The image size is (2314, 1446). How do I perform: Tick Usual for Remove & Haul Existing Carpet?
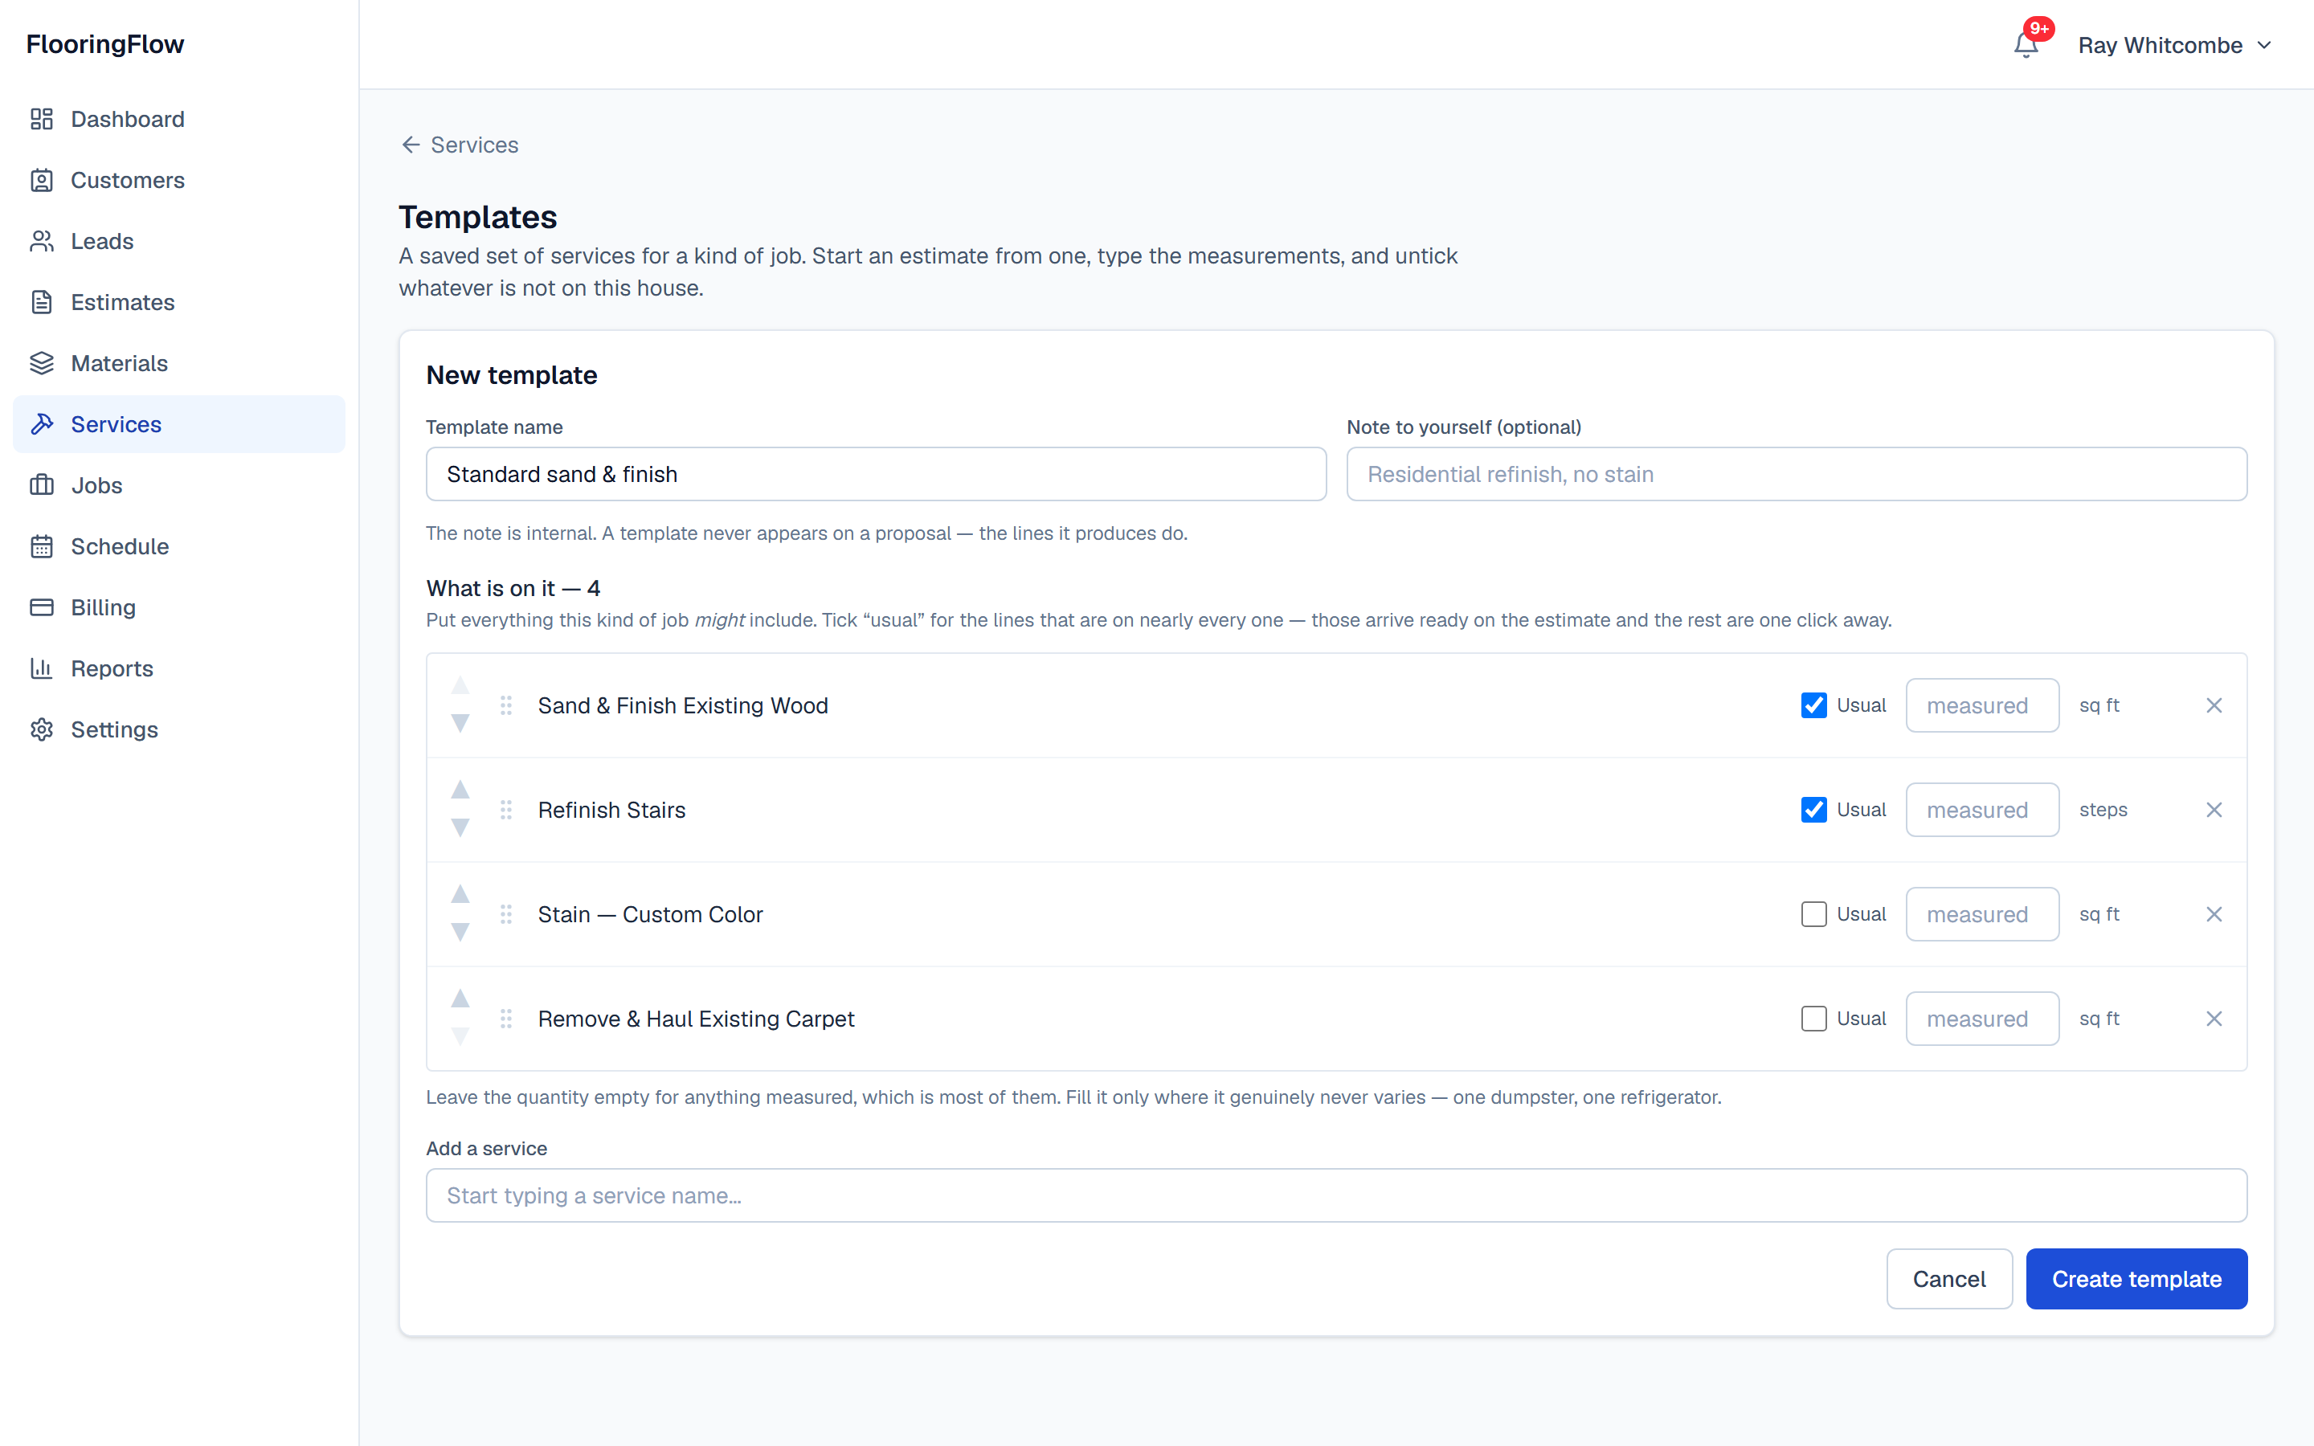pyautogui.click(x=1814, y=1019)
